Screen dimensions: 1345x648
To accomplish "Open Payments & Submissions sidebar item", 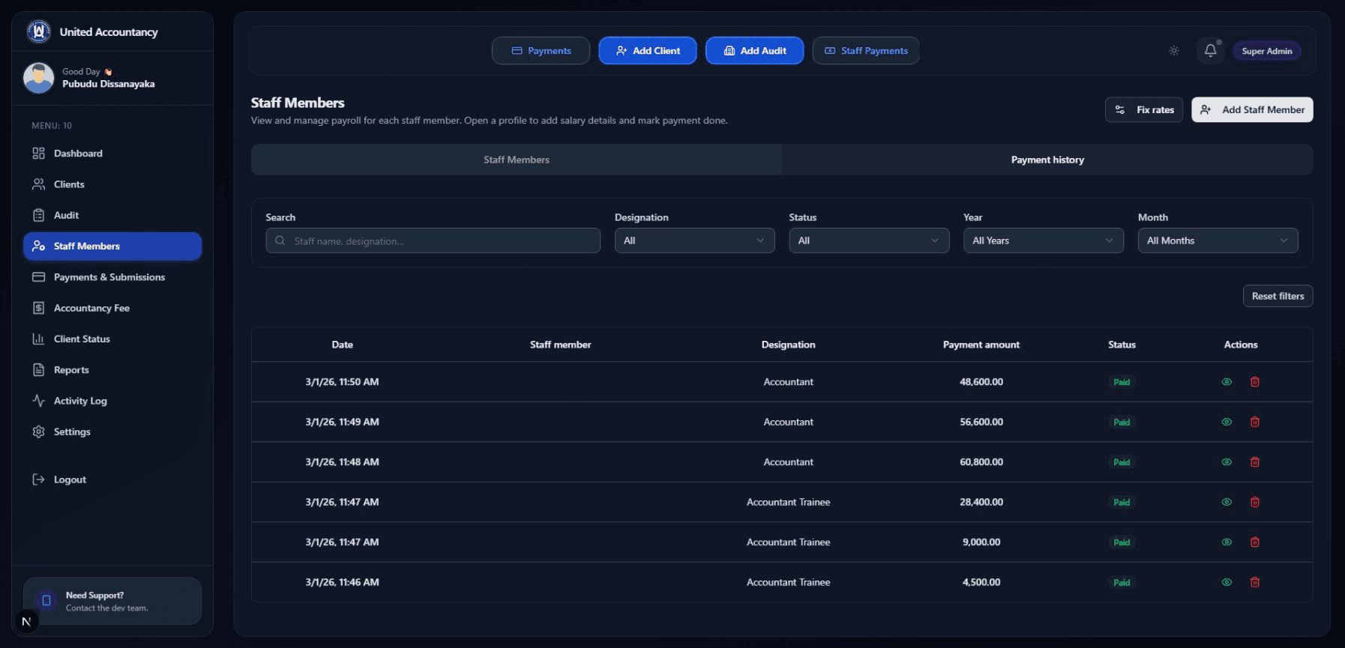I will (x=112, y=277).
